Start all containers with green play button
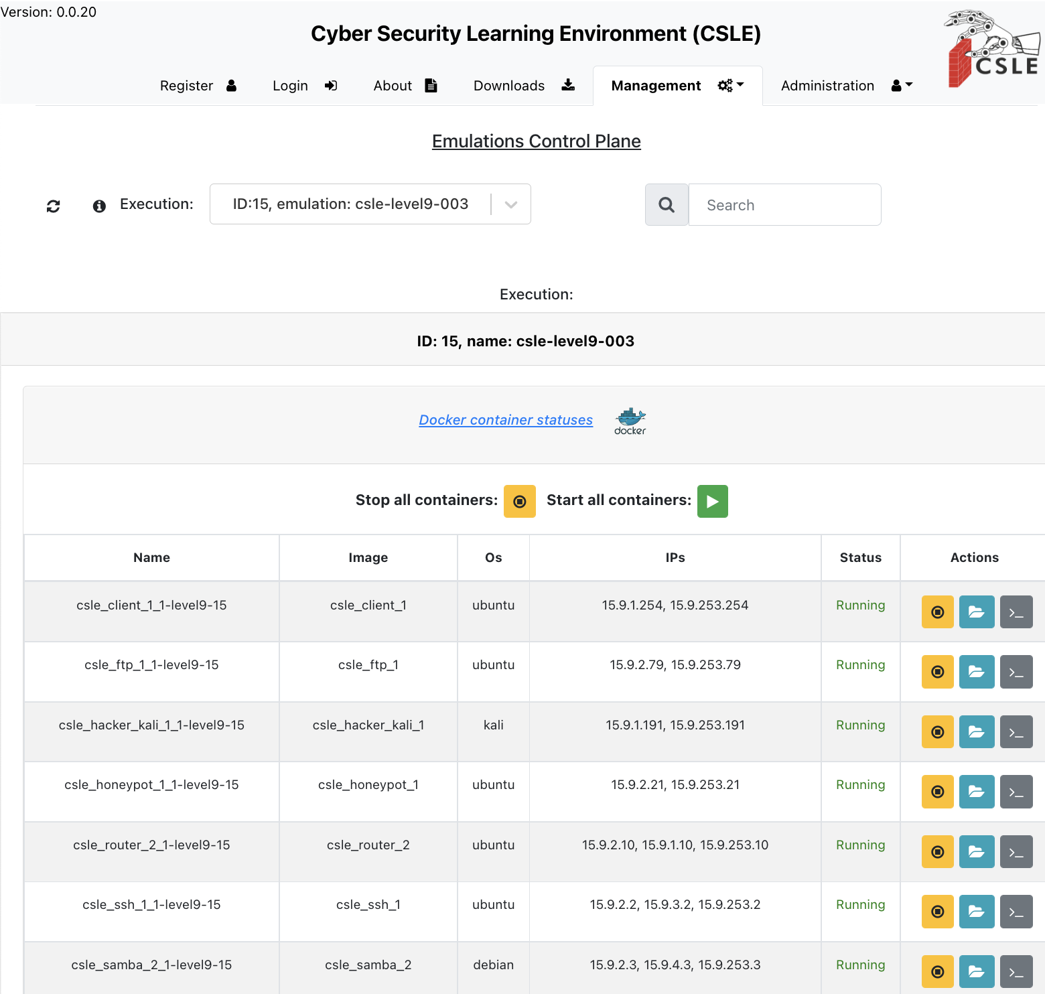Image resolution: width=1045 pixels, height=994 pixels. (712, 501)
